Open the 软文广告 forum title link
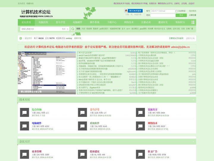Image resolution: width=214 pixels, height=161 pixels. tap(152, 151)
